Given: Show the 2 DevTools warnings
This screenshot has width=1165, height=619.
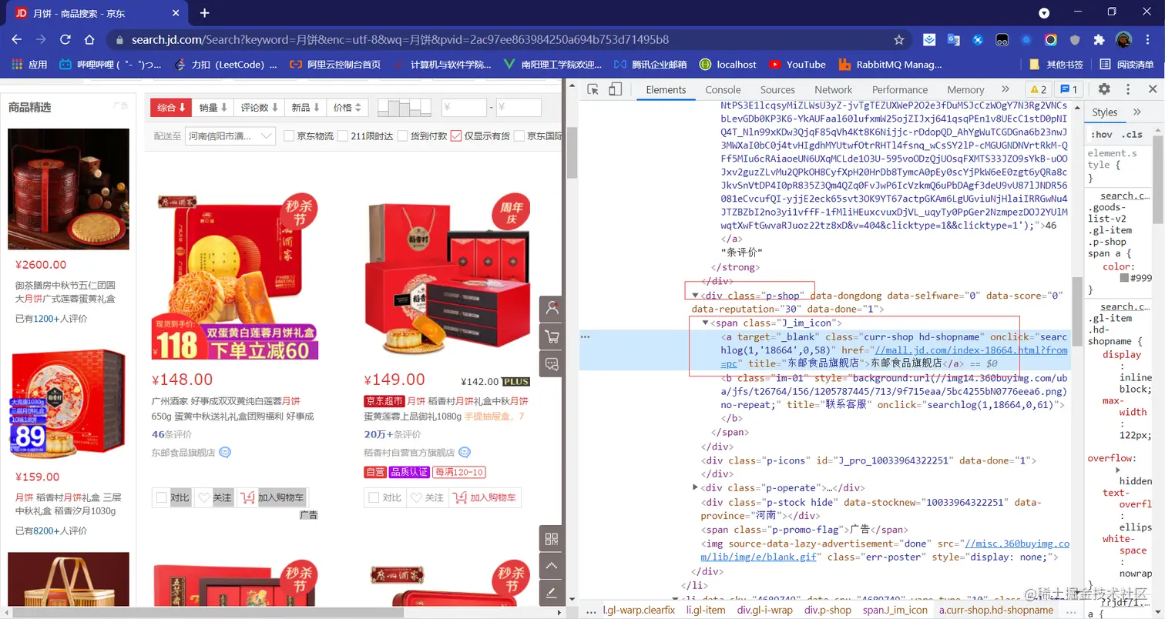Looking at the screenshot, I should tap(1037, 89).
